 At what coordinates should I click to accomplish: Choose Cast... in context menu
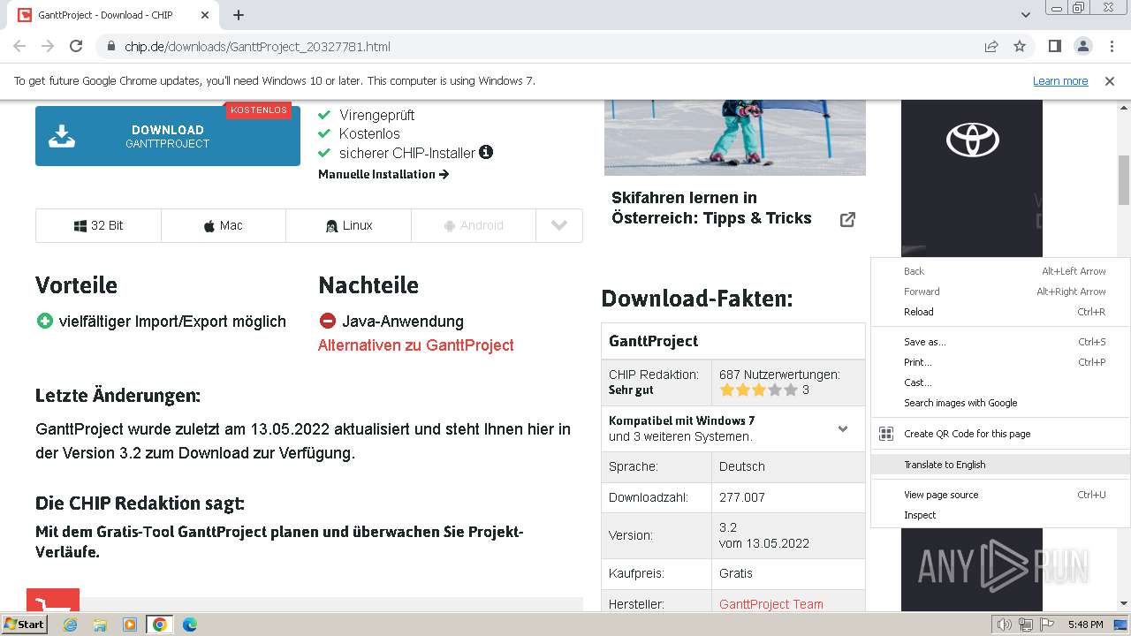[1000, 382]
